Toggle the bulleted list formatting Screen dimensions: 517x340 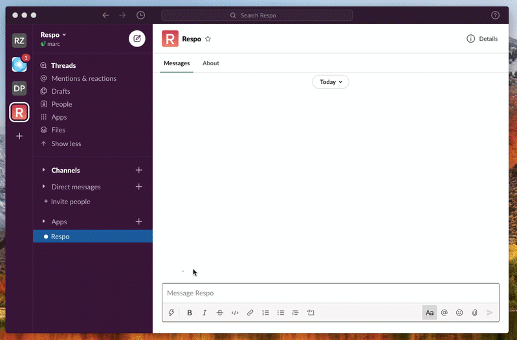(281, 313)
